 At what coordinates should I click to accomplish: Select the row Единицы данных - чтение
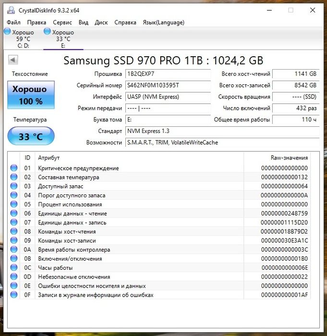click(x=159, y=213)
